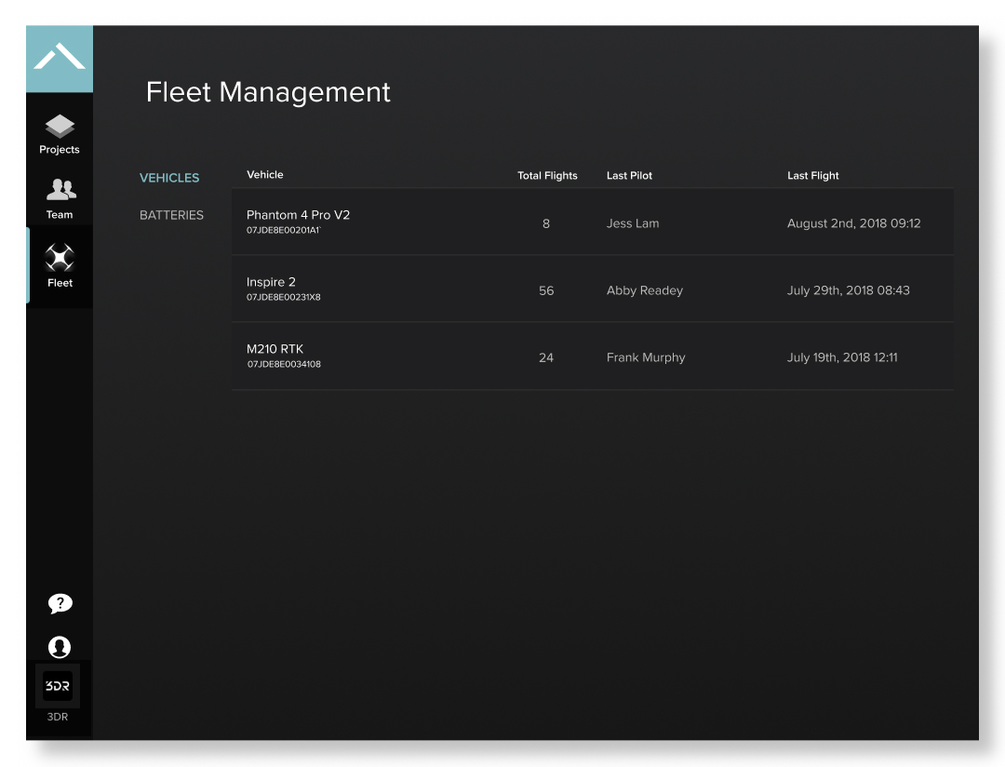The width and height of the screenshot is (1005, 767).
Task: Click date July 19th, 2018 12:11
Action: pos(842,357)
